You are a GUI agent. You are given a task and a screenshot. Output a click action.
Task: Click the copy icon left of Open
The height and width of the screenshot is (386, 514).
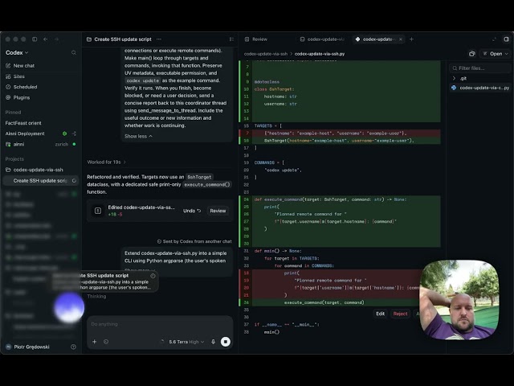tap(472, 54)
